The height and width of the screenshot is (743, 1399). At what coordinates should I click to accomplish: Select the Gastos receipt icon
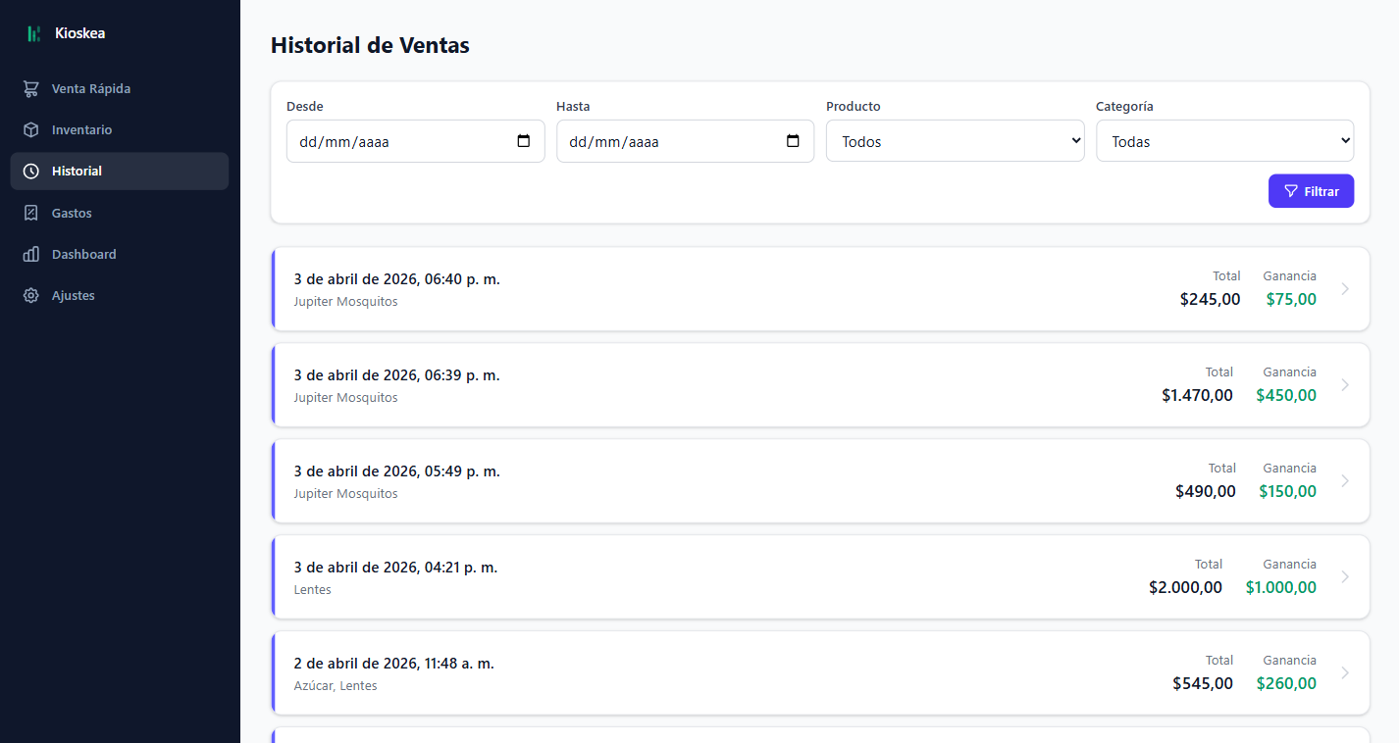click(x=30, y=212)
